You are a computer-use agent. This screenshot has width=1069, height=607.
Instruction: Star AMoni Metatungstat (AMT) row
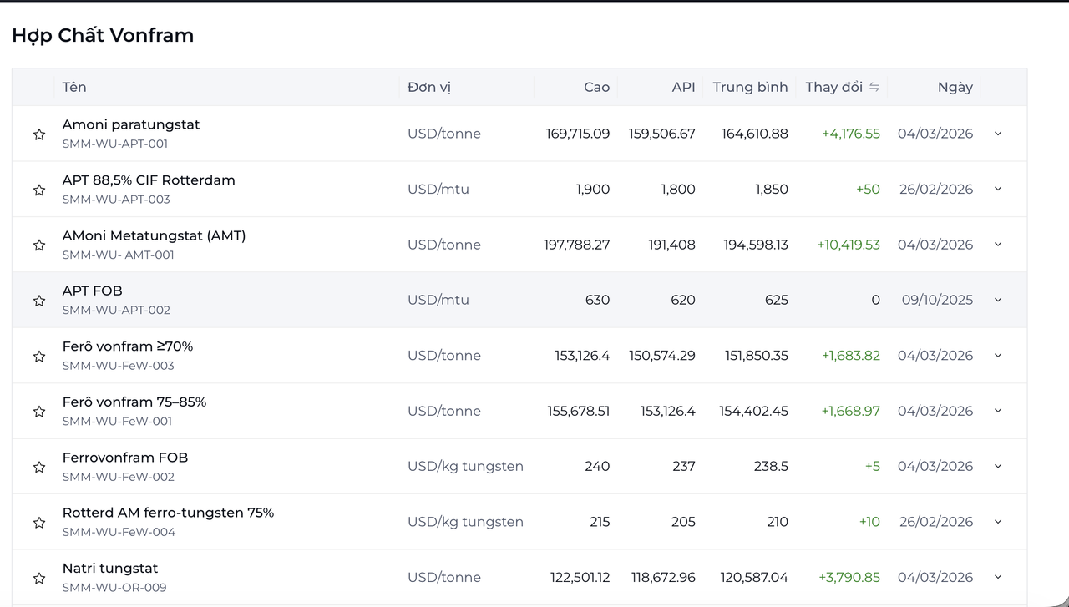tap(39, 245)
